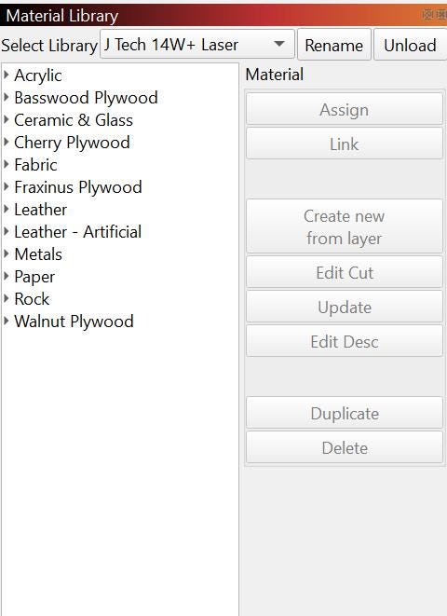Viewport: 447px width, 616px height.
Task: Expand the Fraxinus Plywood arrow
Action: click(6, 187)
